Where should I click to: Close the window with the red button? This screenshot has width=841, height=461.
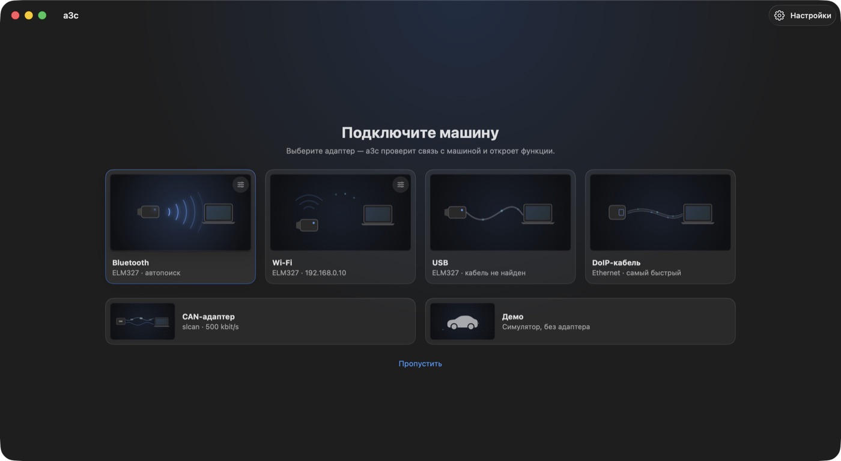(x=16, y=16)
